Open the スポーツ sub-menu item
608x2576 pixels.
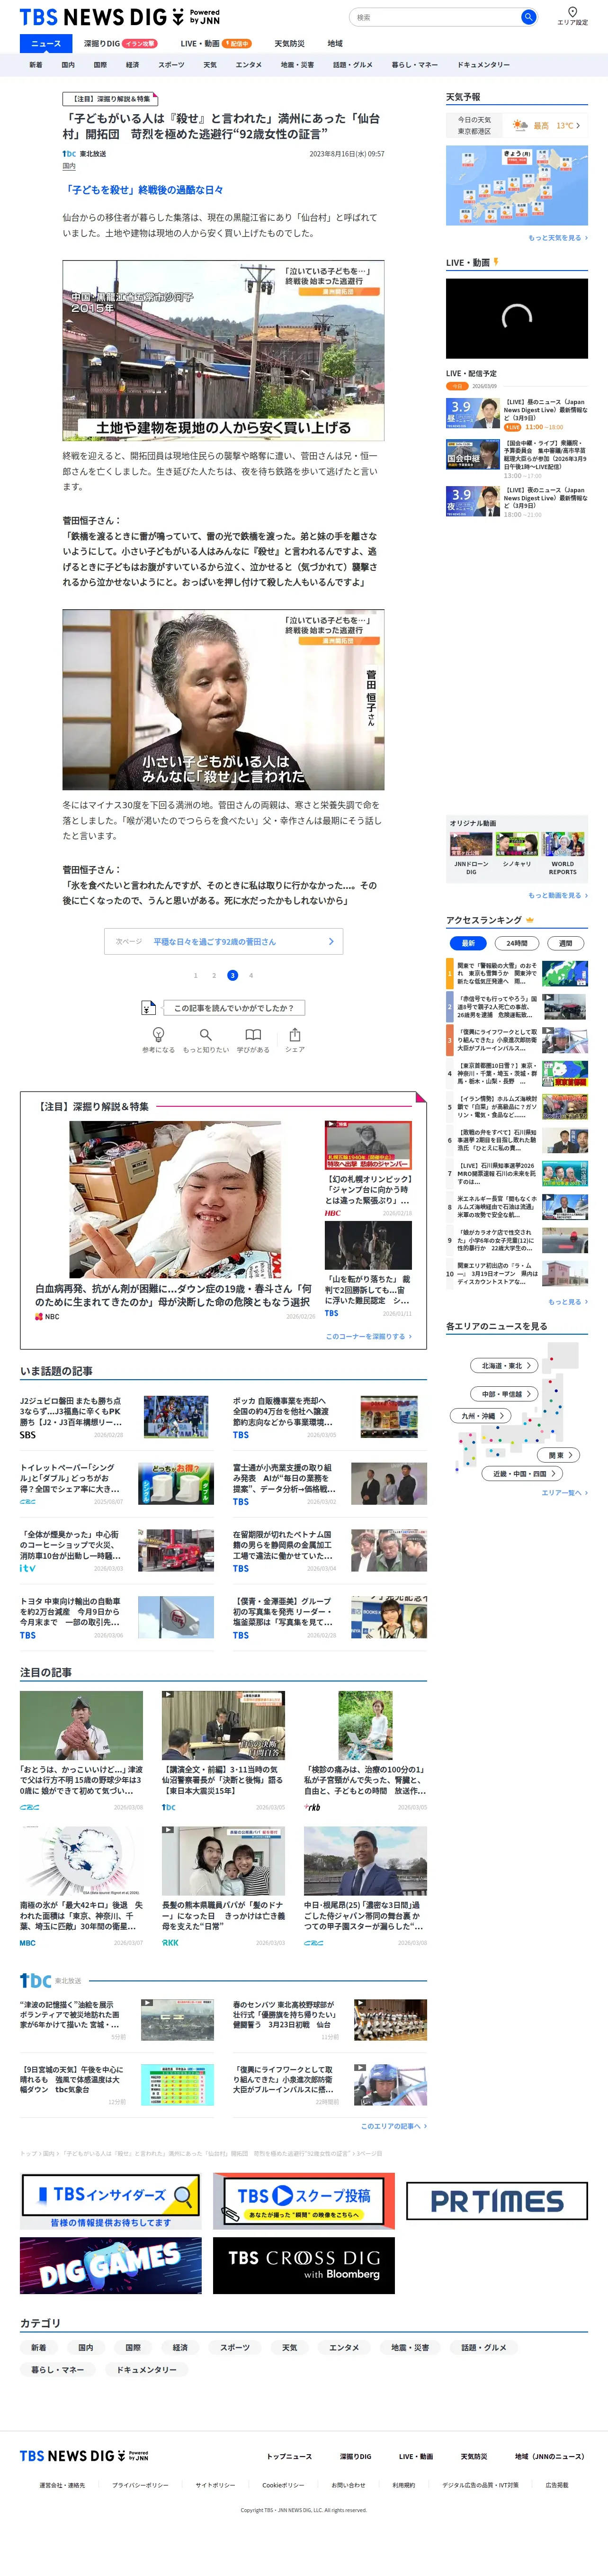(x=171, y=65)
